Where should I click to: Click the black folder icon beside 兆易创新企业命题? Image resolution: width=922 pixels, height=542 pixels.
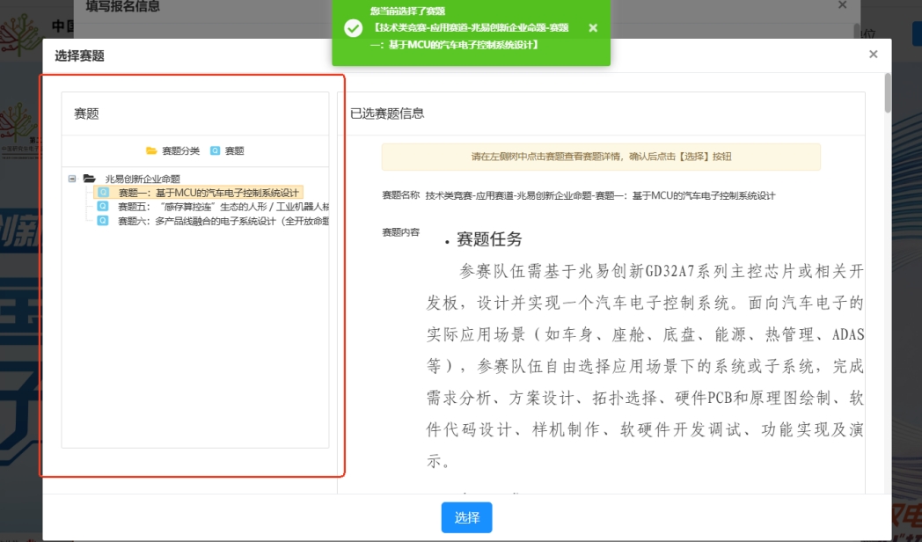tap(89, 179)
